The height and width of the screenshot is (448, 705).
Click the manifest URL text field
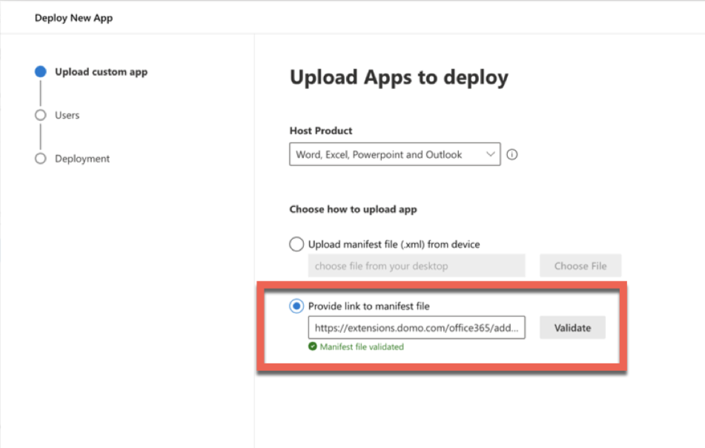(x=417, y=327)
